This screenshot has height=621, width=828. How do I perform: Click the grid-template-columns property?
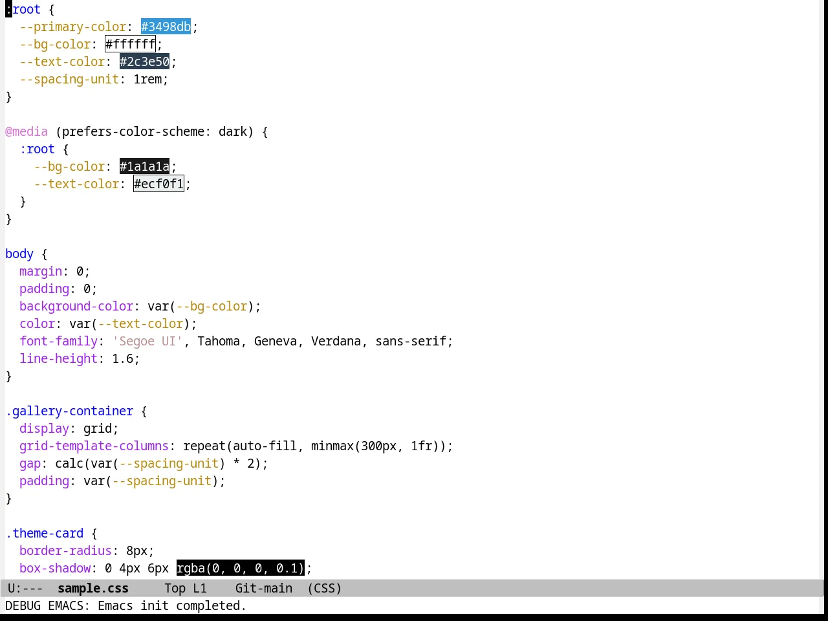point(94,446)
